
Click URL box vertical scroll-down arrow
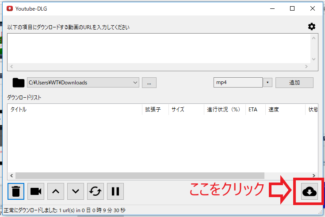(314, 59)
